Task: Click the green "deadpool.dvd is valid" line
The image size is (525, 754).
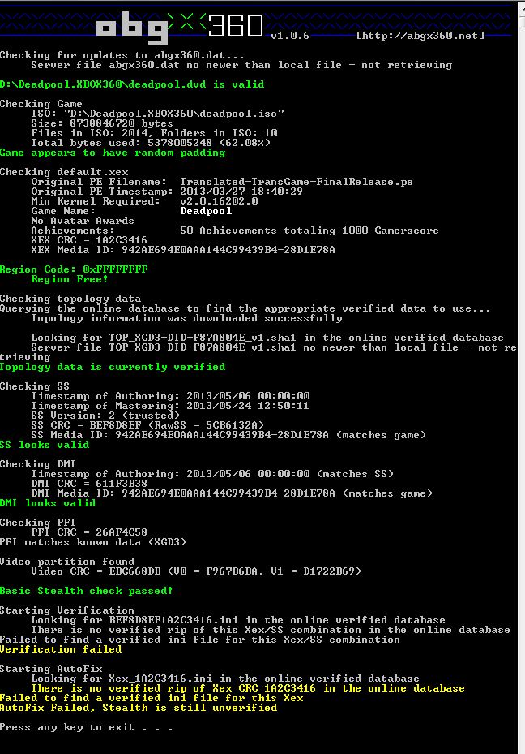Action: coord(132,84)
